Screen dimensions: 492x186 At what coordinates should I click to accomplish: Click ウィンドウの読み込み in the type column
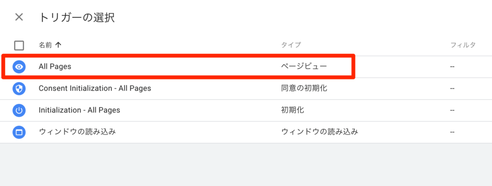(320, 132)
